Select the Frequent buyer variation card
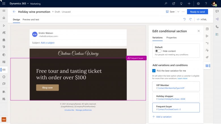This screenshot has height=124, width=221. 176,108
